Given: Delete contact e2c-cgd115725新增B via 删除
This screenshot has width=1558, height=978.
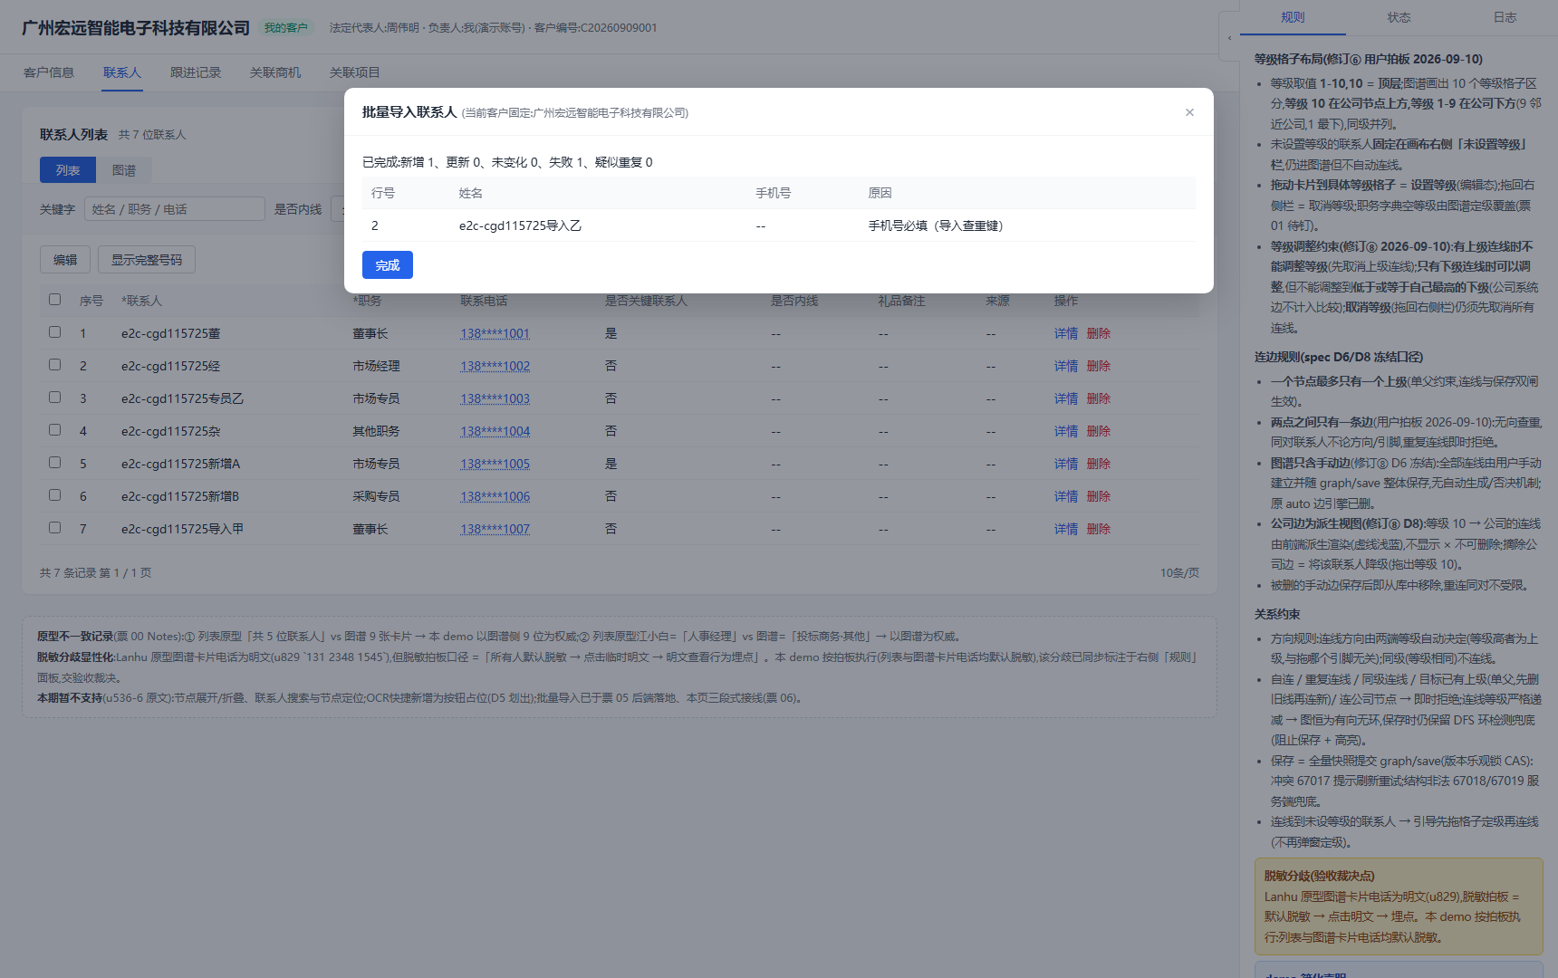Looking at the screenshot, I should coord(1099,496).
